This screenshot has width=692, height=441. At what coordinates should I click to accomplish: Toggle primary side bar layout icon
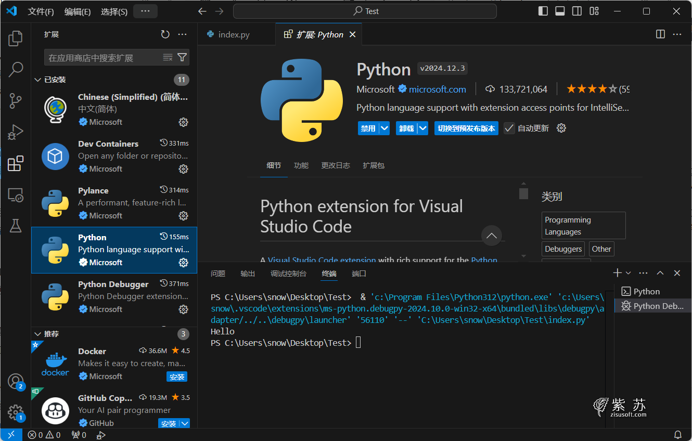tap(543, 11)
